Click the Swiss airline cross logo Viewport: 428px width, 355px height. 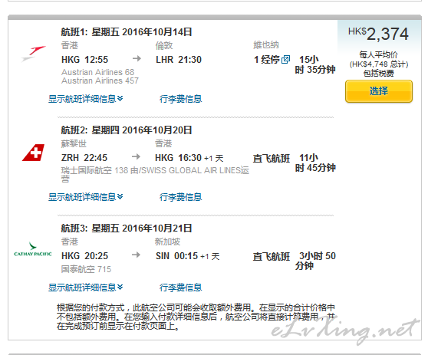[x=33, y=153]
